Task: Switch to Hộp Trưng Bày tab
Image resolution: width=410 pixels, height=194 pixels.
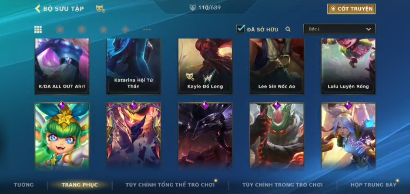Action: (373, 185)
